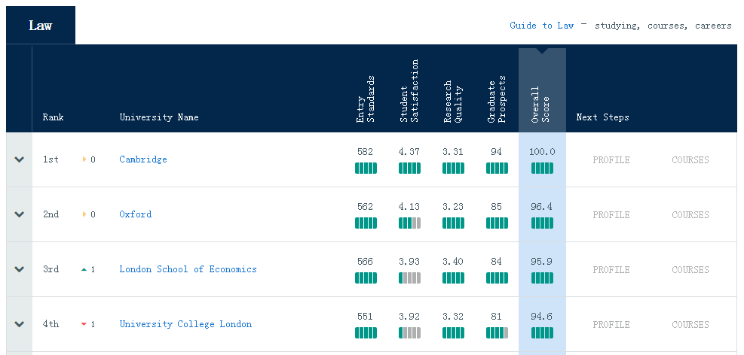Click Cambridge overall score bar indicator
The image size is (744, 355).
542,168
